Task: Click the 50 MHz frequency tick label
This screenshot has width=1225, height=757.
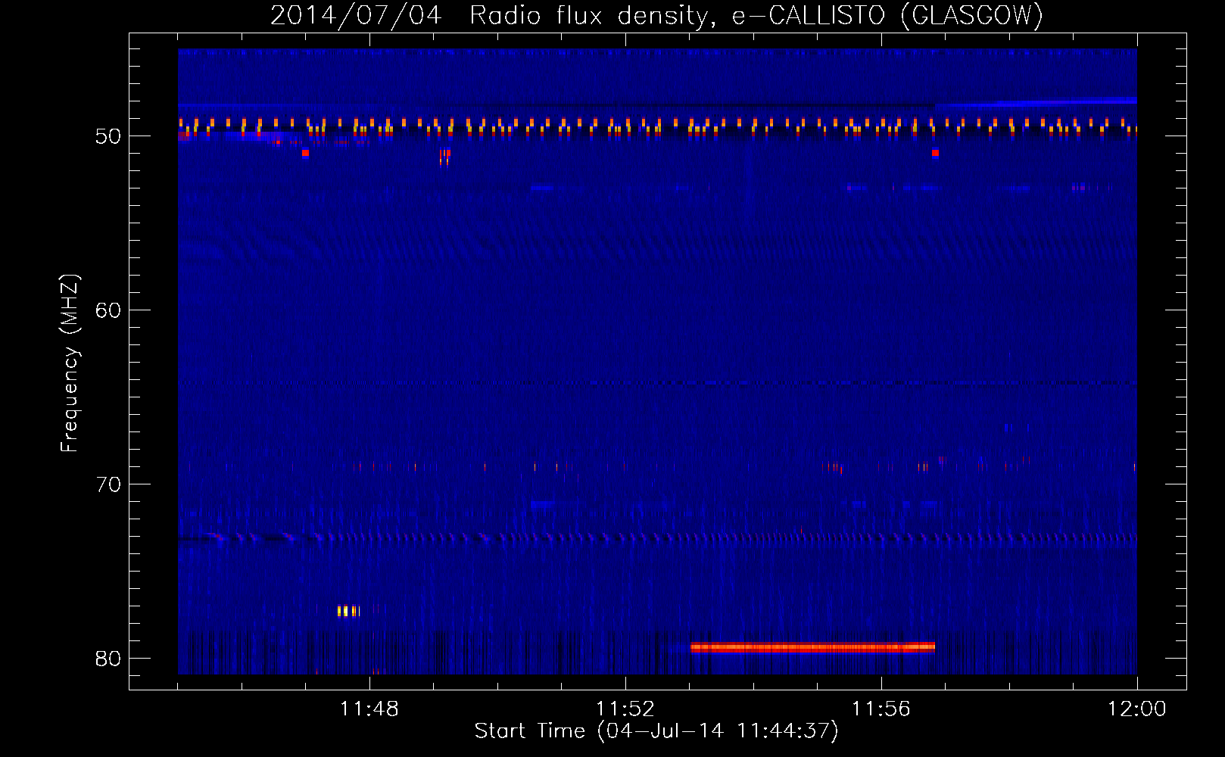Action: point(108,136)
